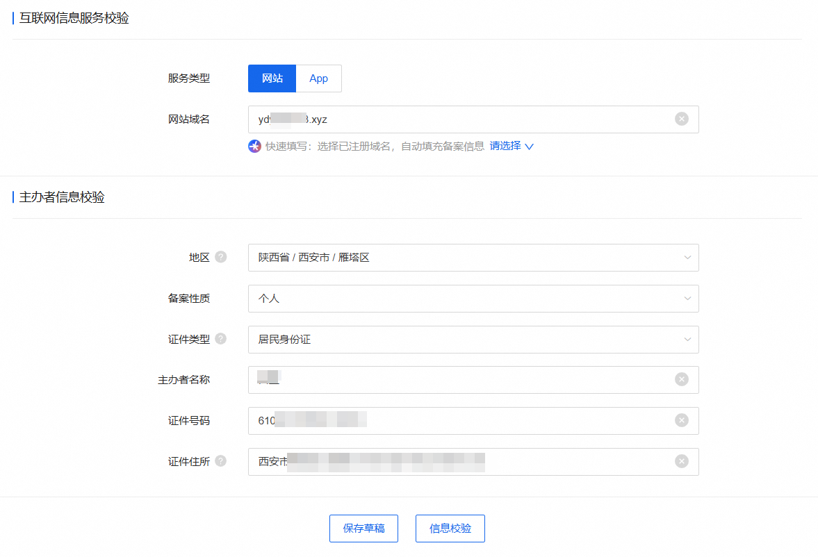Click the 证件住所 address input field
Viewport: 818px width, 557px height.
pos(473,462)
